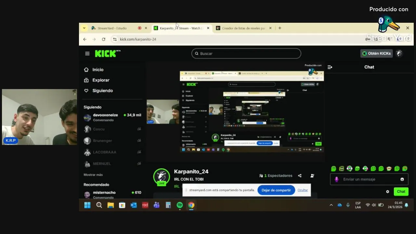Open the emoji picker in the message box

[402, 179]
